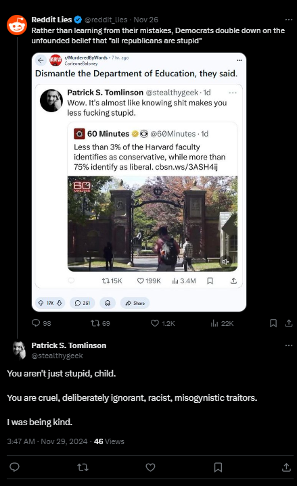Open the @stealthygeek handle under the reply
The height and width of the screenshot is (486, 297).
(57, 356)
